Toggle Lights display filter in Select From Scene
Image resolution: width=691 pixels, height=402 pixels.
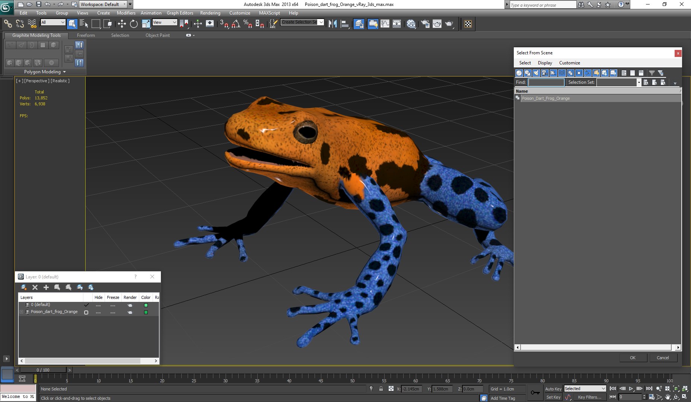click(536, 73)
